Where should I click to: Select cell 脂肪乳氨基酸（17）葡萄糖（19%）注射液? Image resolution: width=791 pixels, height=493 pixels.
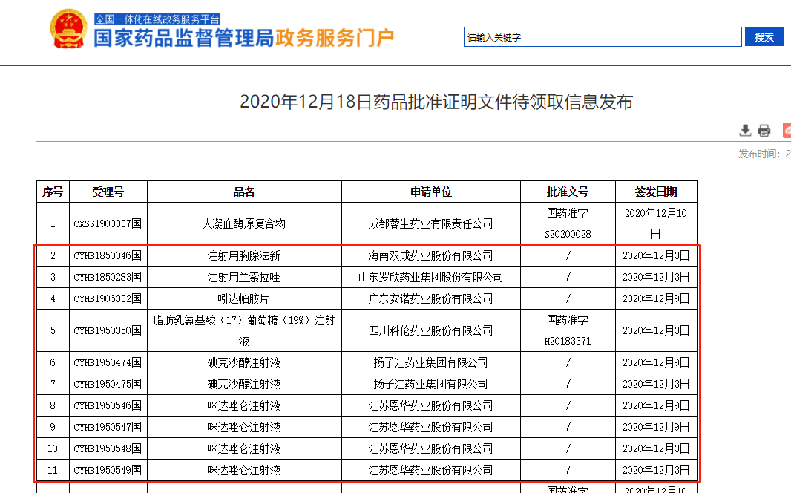pos(244,330)
